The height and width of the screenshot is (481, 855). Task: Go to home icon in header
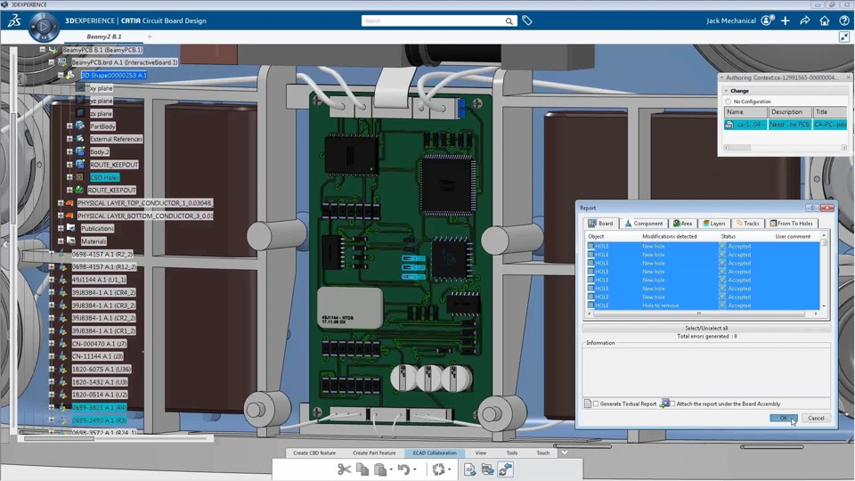coord(825,20)
